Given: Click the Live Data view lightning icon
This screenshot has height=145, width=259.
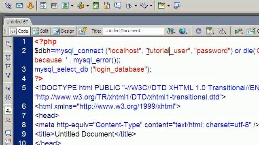Looking at the screenshot, I should pos(83,31).
